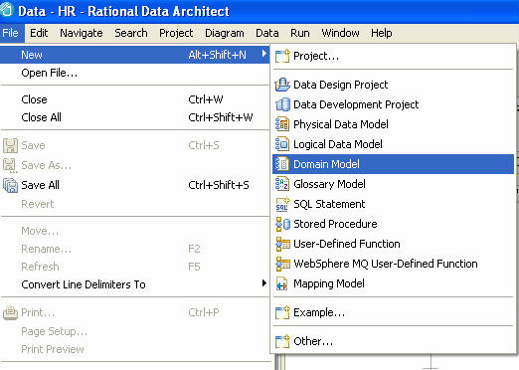Viewport: 519px width, 370px height.
Task: Click the SQL Statement icon
Action: click(282, 204)
